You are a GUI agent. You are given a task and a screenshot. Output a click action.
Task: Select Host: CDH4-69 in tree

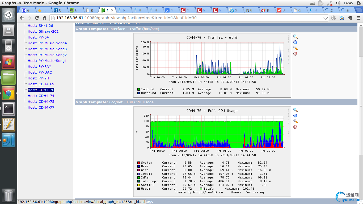[x=41, y=84]
